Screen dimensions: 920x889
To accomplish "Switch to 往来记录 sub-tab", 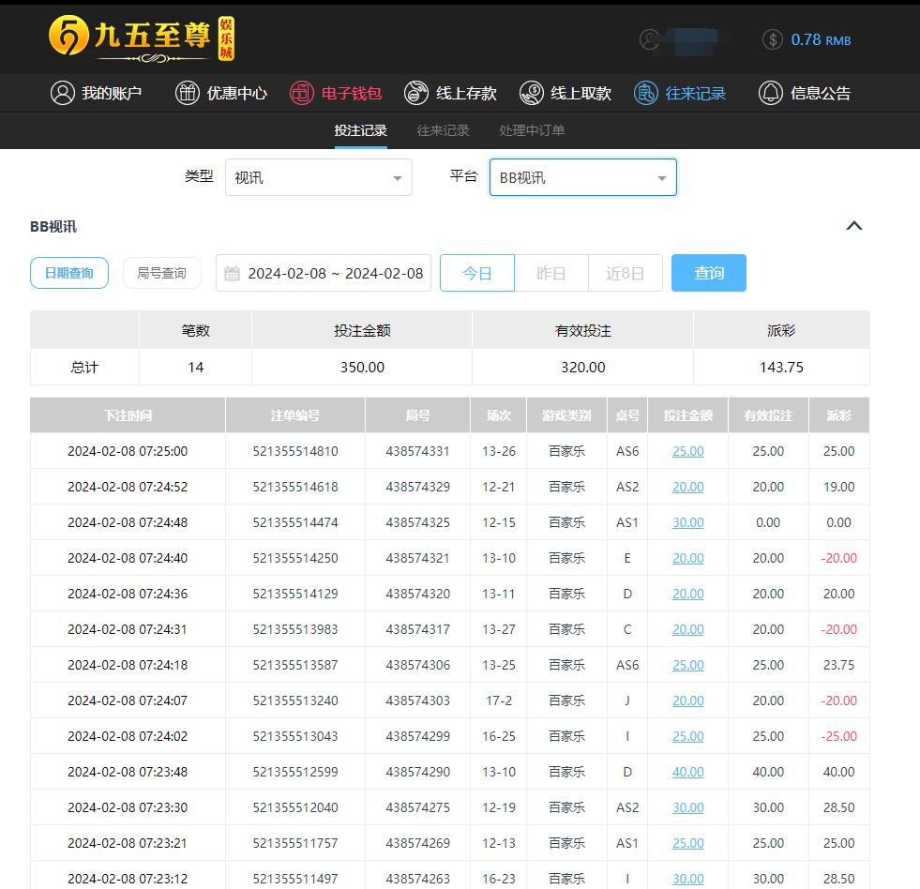I will (x=443, y=130).
